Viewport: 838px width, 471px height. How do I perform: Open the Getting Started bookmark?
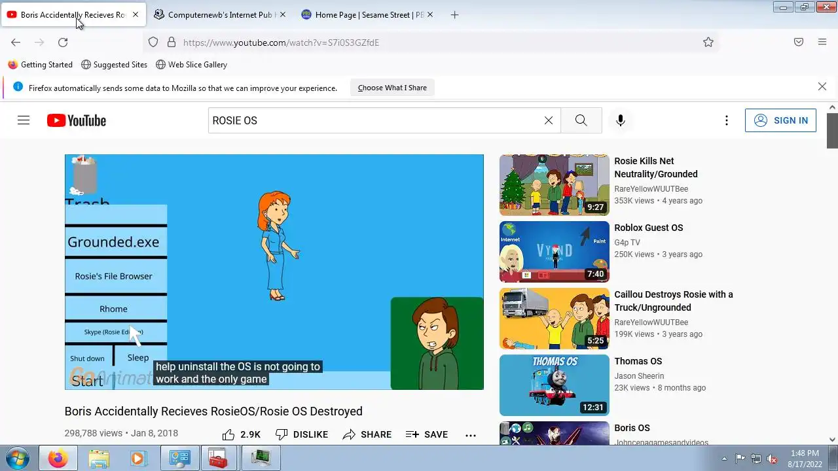40,65
